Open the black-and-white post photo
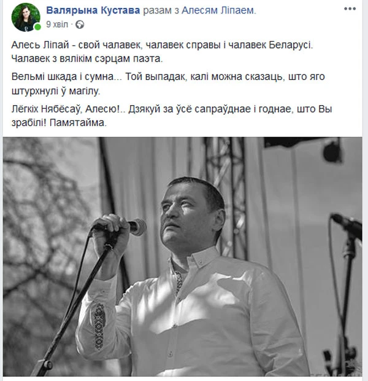 [x=182, y=257]
